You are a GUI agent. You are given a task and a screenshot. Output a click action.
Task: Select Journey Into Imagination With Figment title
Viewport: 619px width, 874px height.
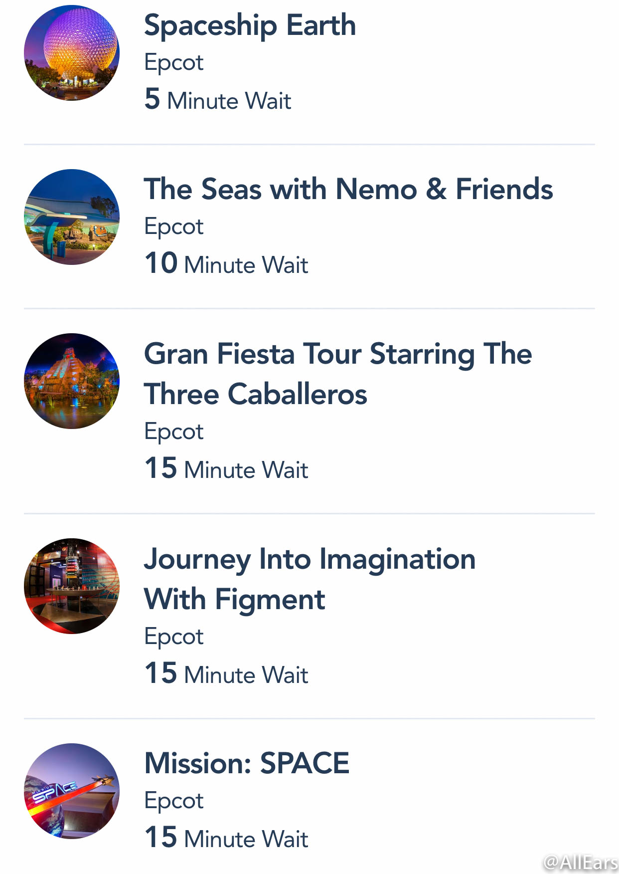pyautogui.click(x=309, y=579)
